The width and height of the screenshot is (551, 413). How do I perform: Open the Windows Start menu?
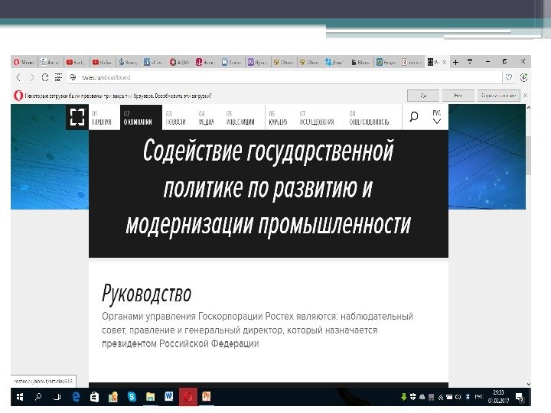20,397
